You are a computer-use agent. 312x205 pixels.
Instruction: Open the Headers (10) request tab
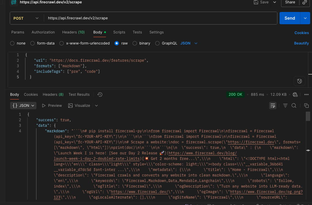[x=73, y=32]
